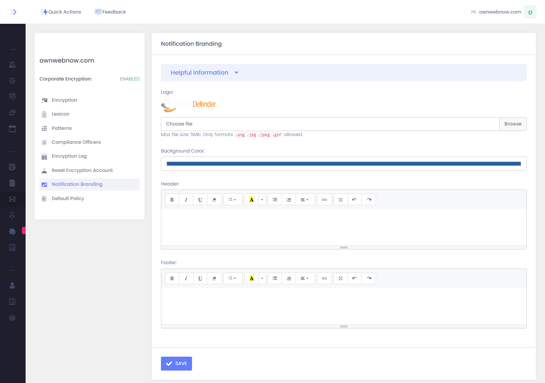This screenshot has height=383, width=545.
Task: Click inside the Footer text editing area
Action: pos(343,306)
